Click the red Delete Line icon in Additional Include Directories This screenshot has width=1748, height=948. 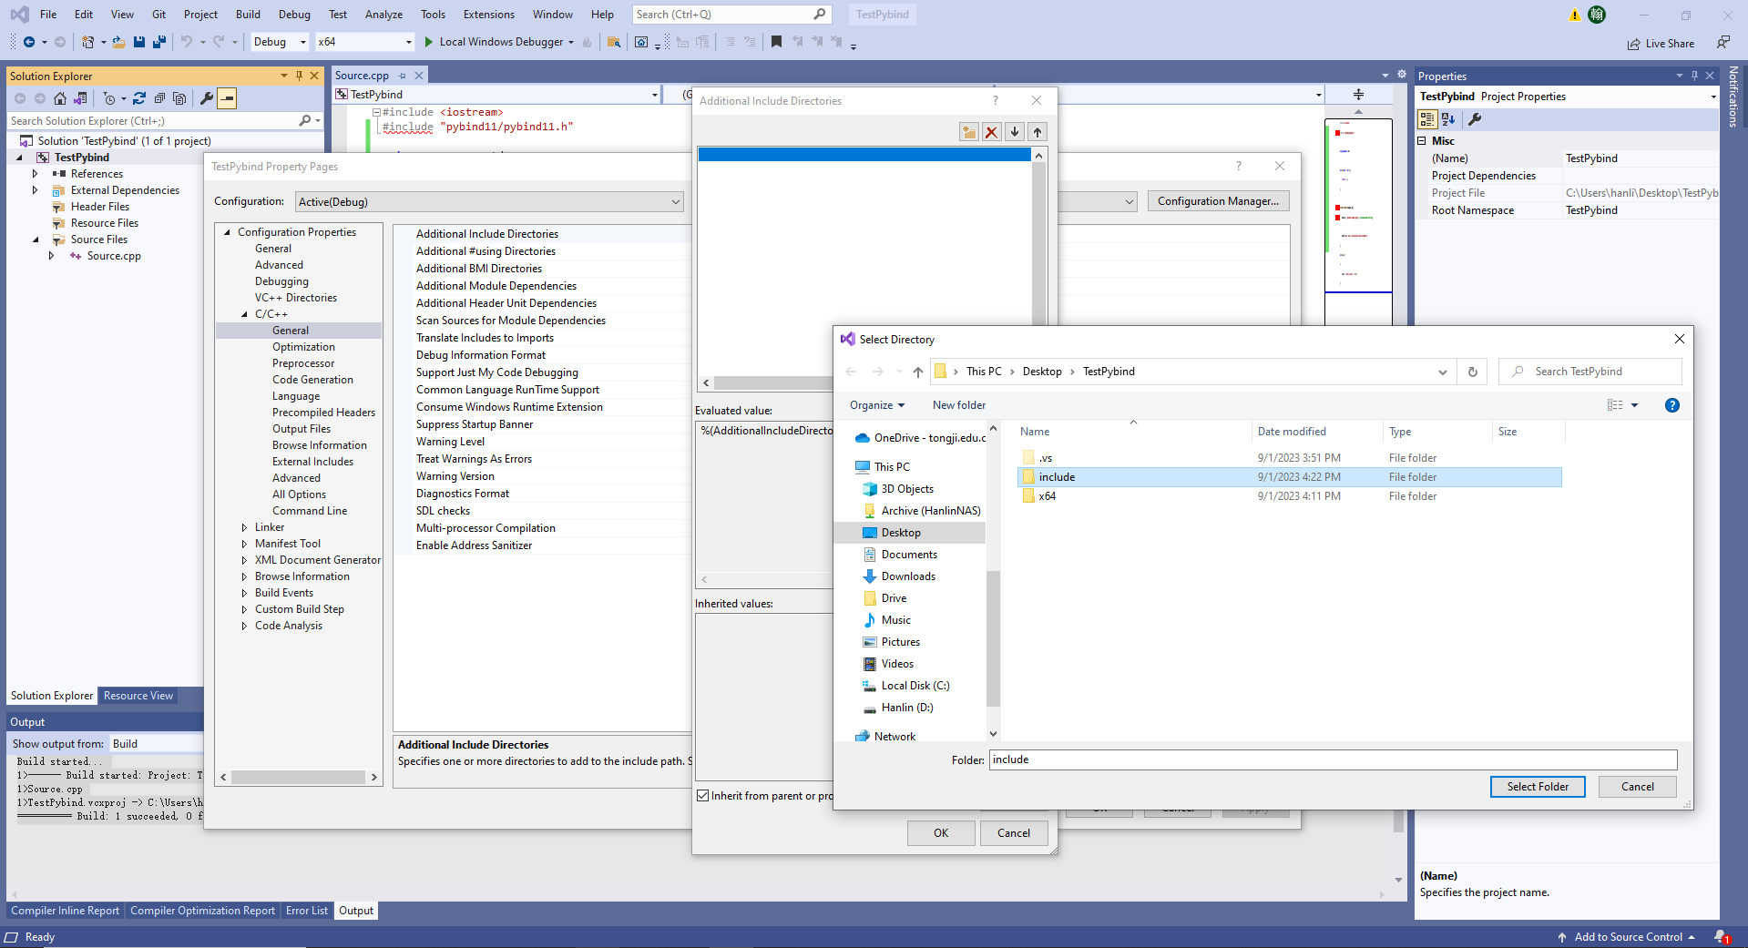pos(992,132)
